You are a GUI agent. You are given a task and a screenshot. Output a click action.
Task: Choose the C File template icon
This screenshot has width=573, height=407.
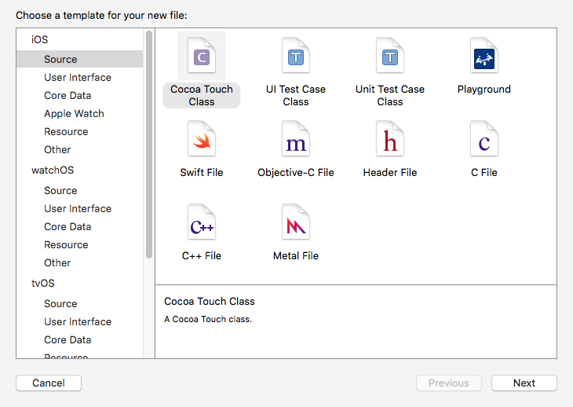coord(484,140)
